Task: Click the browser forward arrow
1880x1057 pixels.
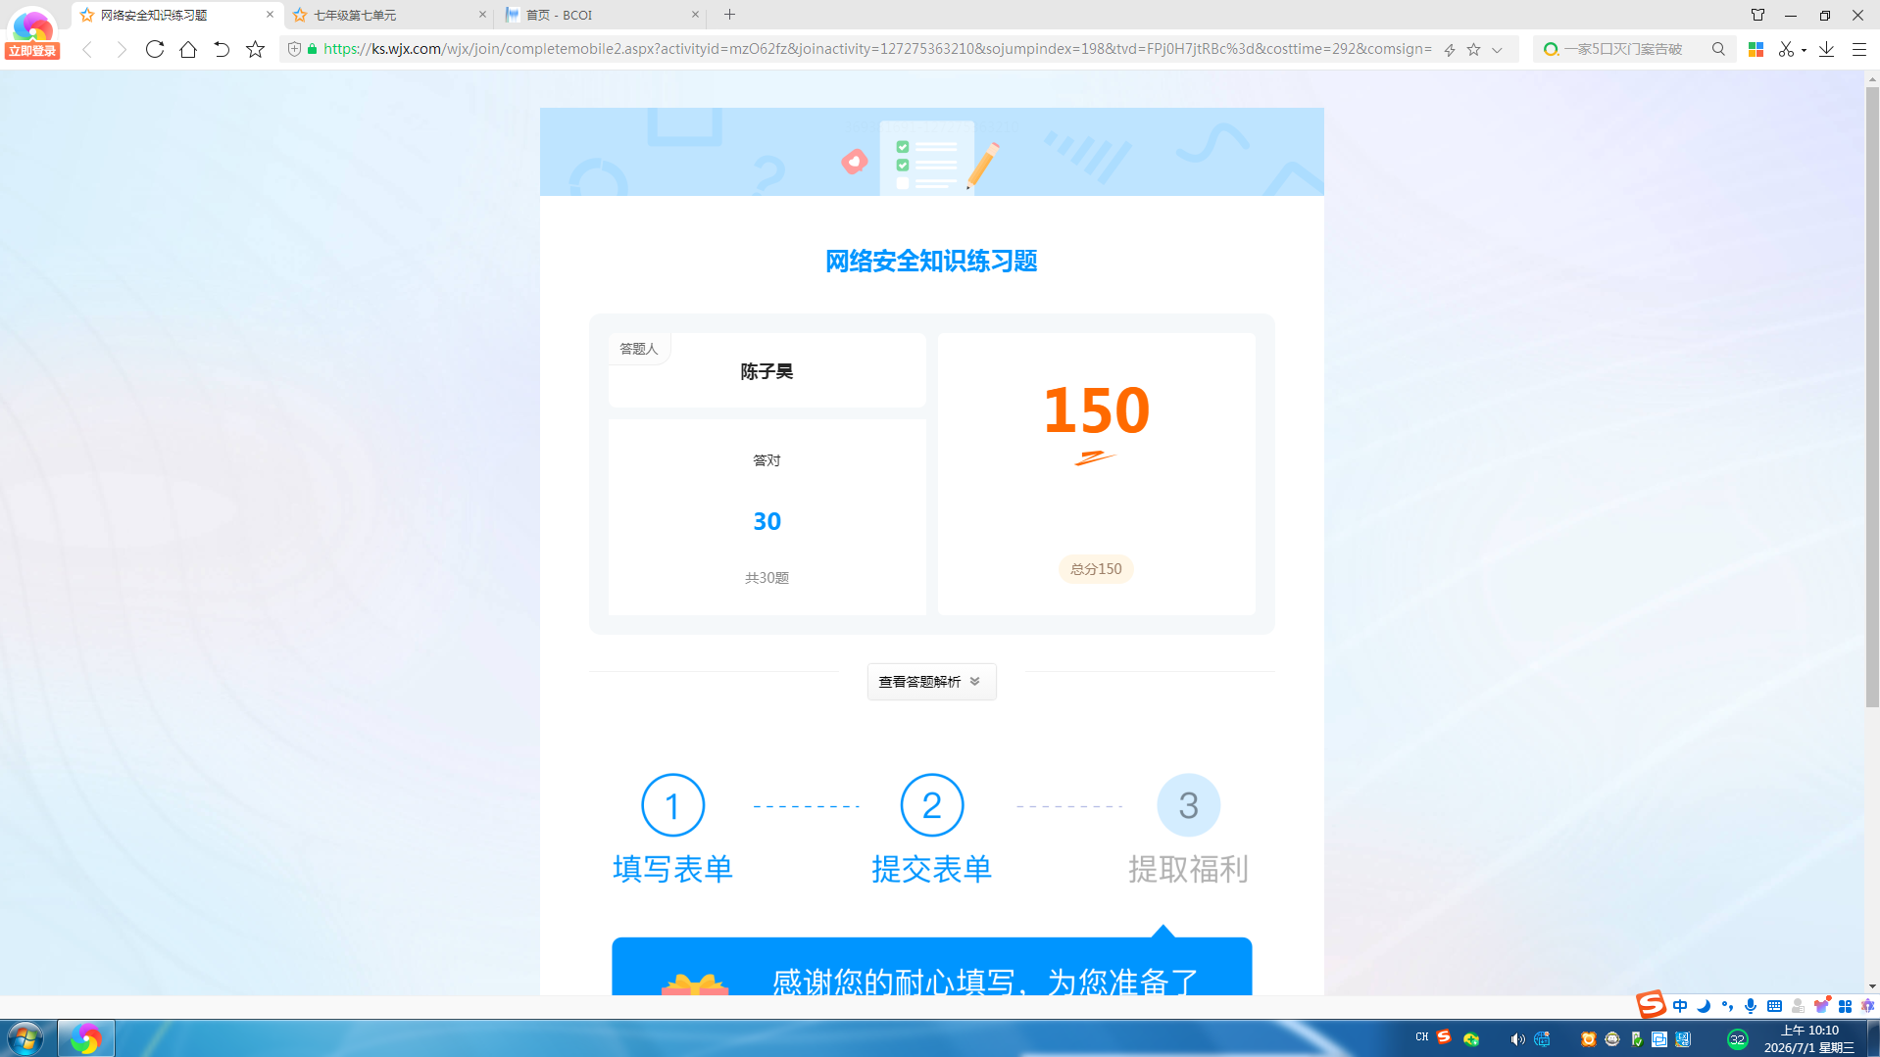Action: (121, 49)
